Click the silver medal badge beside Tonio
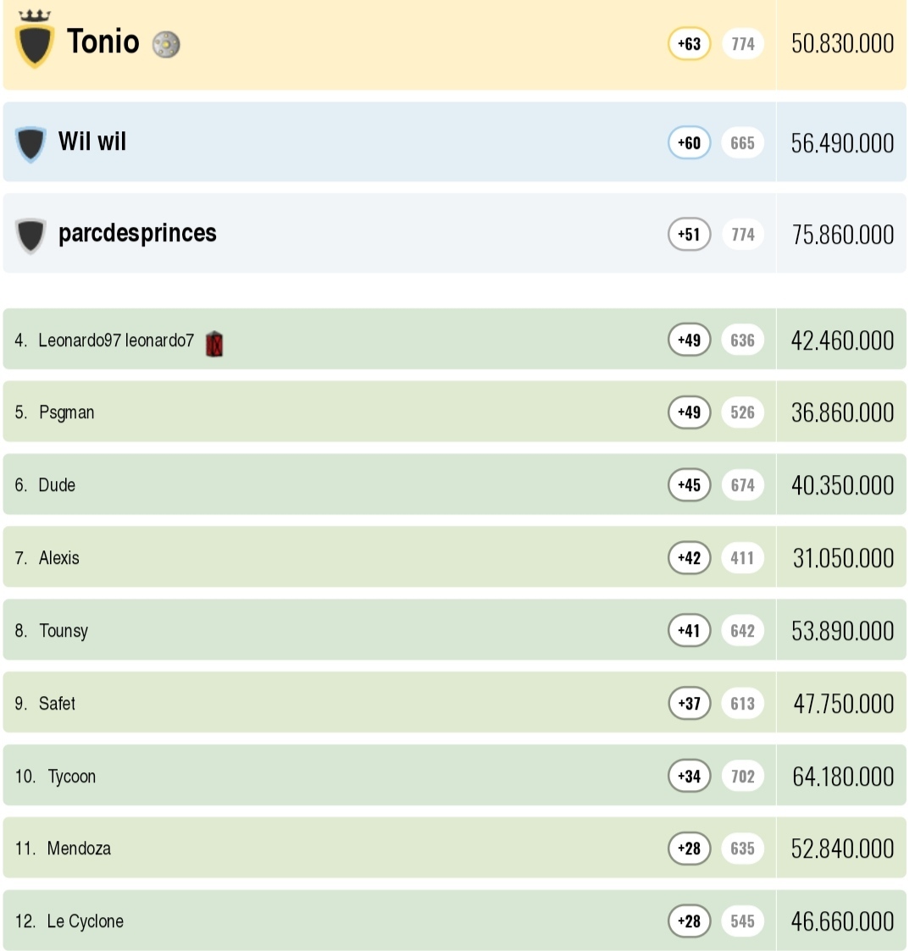The width and height of the screenshot is (915, 951). click(166, 44)
